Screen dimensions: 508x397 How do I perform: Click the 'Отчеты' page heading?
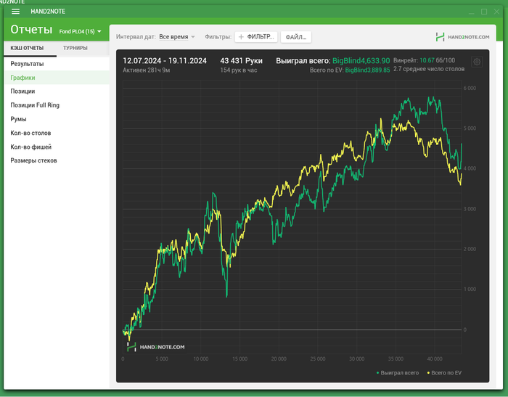coord(31,30)
